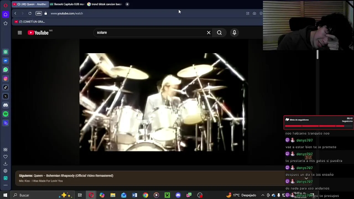Run the YouTube search magnifier button

point(219,33)
